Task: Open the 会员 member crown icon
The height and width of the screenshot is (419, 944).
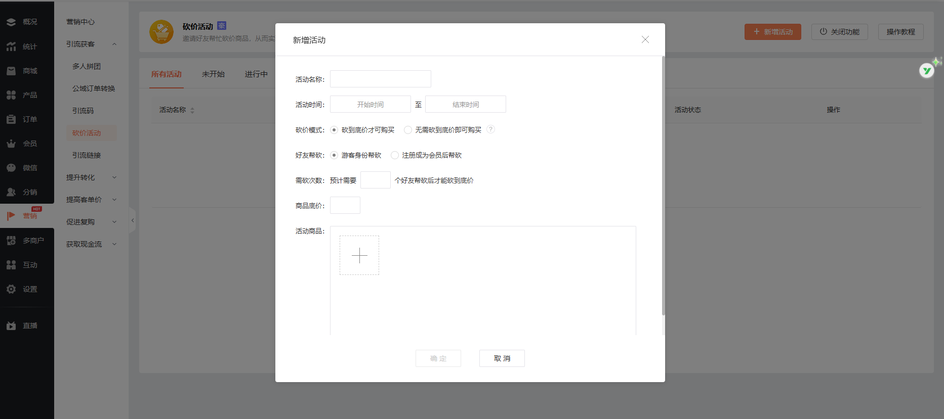Action: [11, 144]
